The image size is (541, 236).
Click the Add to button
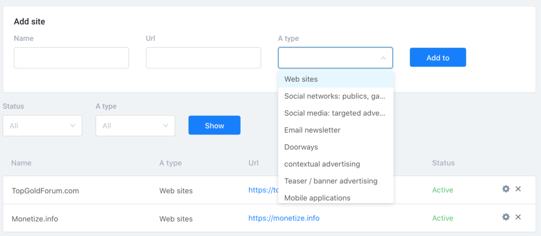[438, 57]
